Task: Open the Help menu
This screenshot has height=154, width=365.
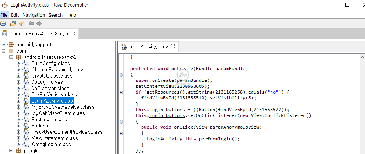Action: coord(71,15)
